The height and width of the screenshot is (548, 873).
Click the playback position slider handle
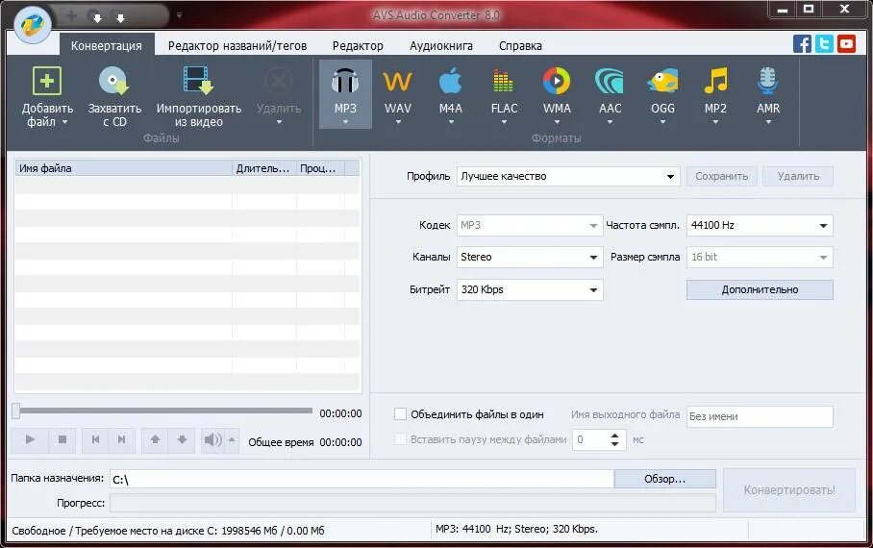[x=16, y=411]
